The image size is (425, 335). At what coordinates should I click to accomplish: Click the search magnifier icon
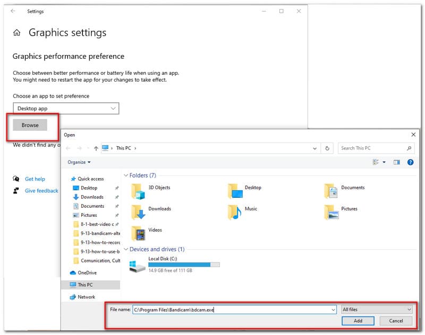click(409, 148)
